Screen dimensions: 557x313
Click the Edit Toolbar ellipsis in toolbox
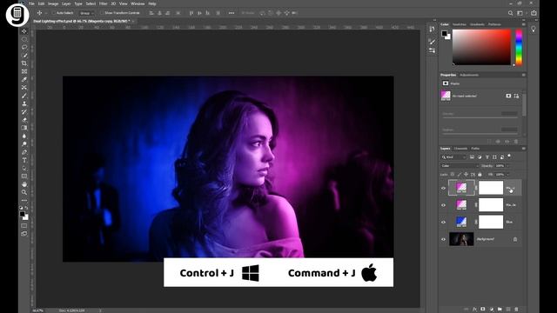pos(24,201)
